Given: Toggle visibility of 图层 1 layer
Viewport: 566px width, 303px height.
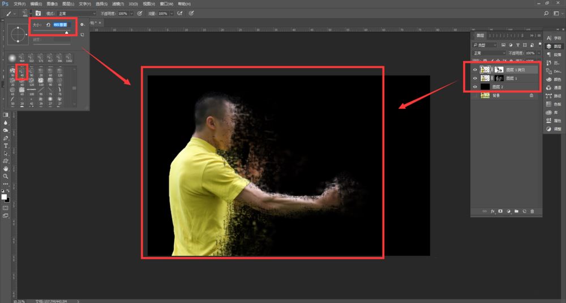Looking at the screenshot, I should point(475,78).
